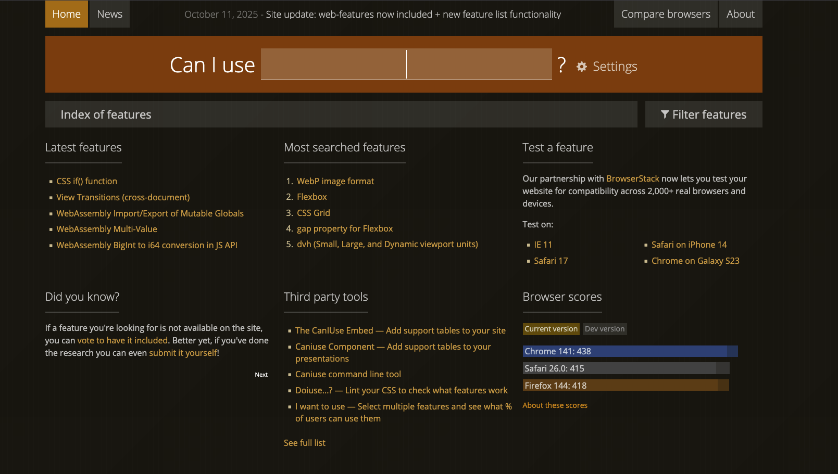
Task: Open the BrowserStack partnership link
Action: click(632, 178)
